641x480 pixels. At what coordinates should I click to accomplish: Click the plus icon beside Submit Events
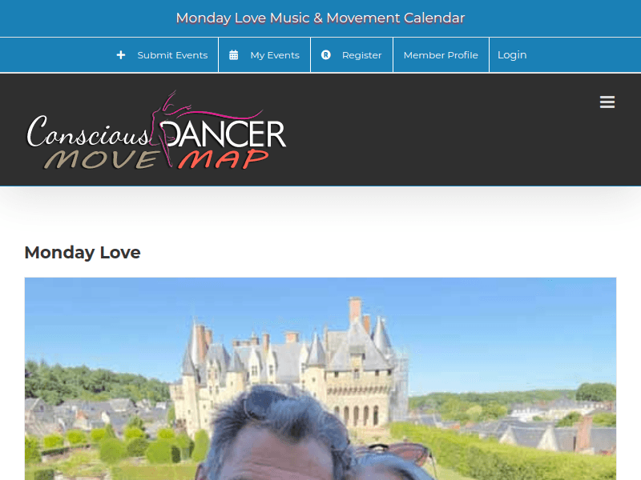pos(121,55)
